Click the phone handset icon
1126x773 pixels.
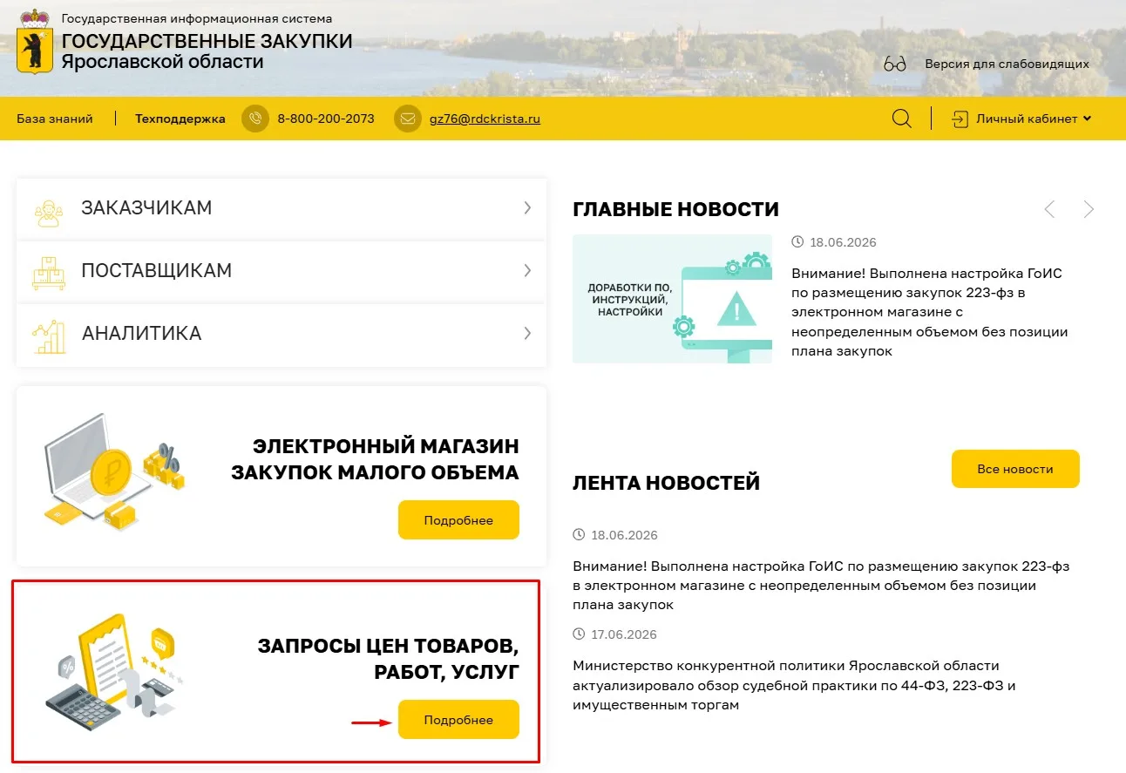255,119
